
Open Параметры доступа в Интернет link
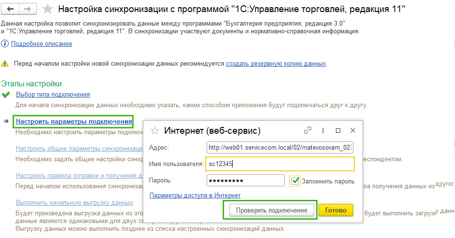[x=195, y=196]
